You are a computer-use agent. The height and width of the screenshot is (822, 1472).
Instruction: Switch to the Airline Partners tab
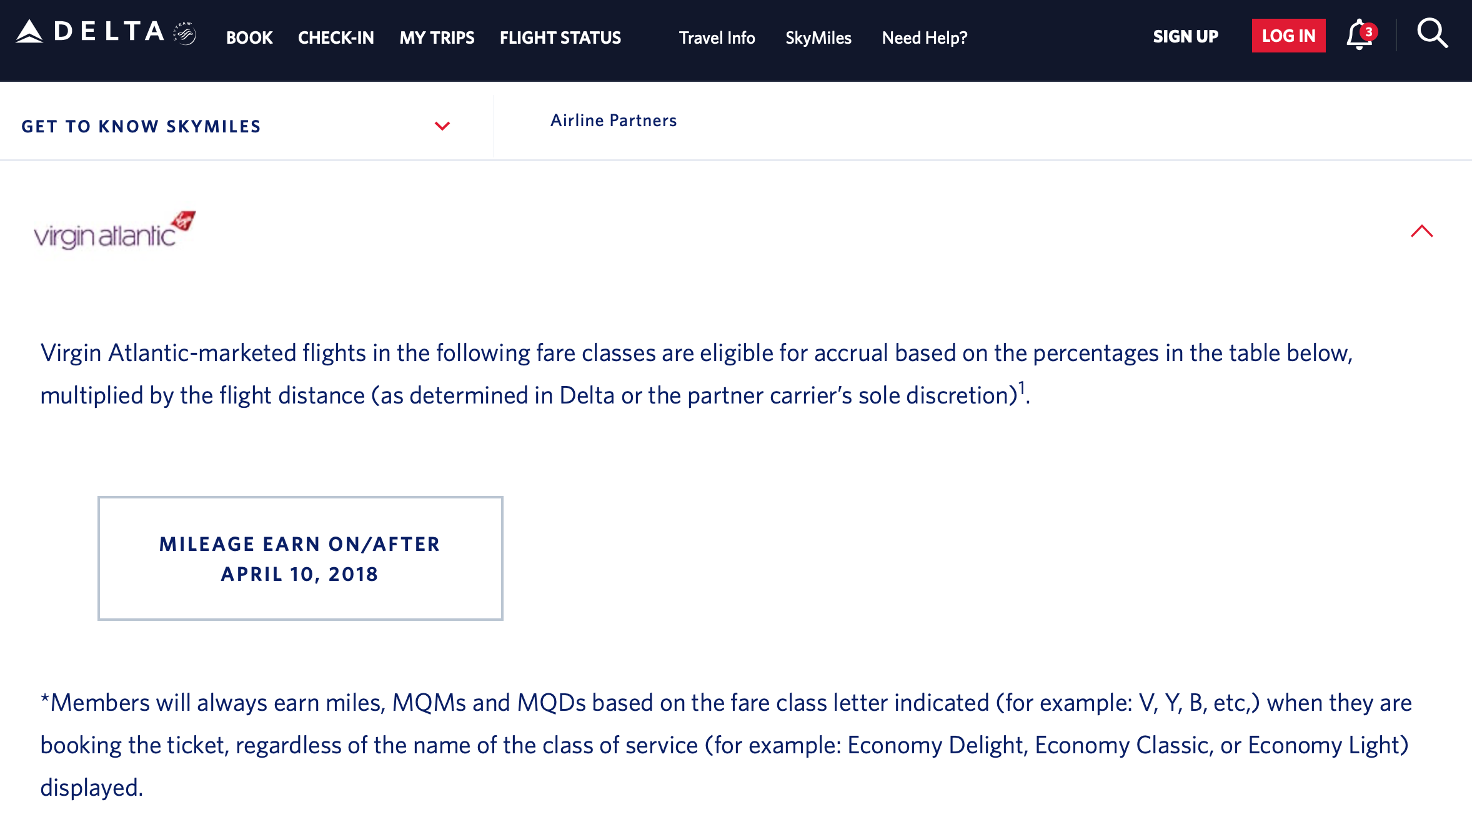pos(614,121)
